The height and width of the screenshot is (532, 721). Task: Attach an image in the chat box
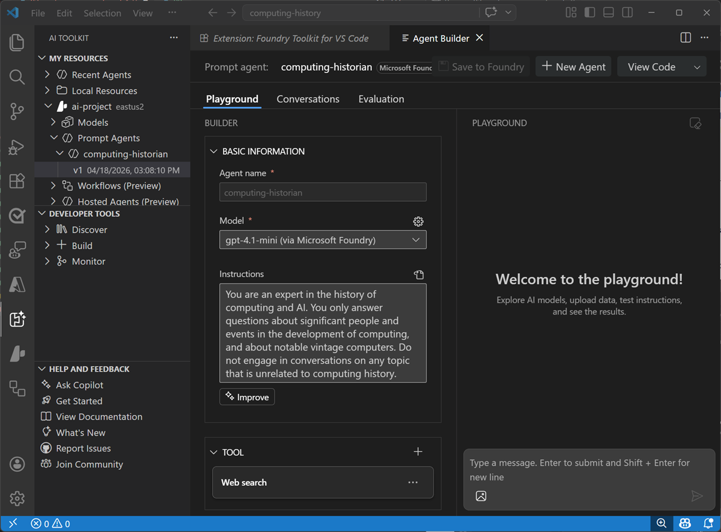pyautogui.click(x=481, y=496)
